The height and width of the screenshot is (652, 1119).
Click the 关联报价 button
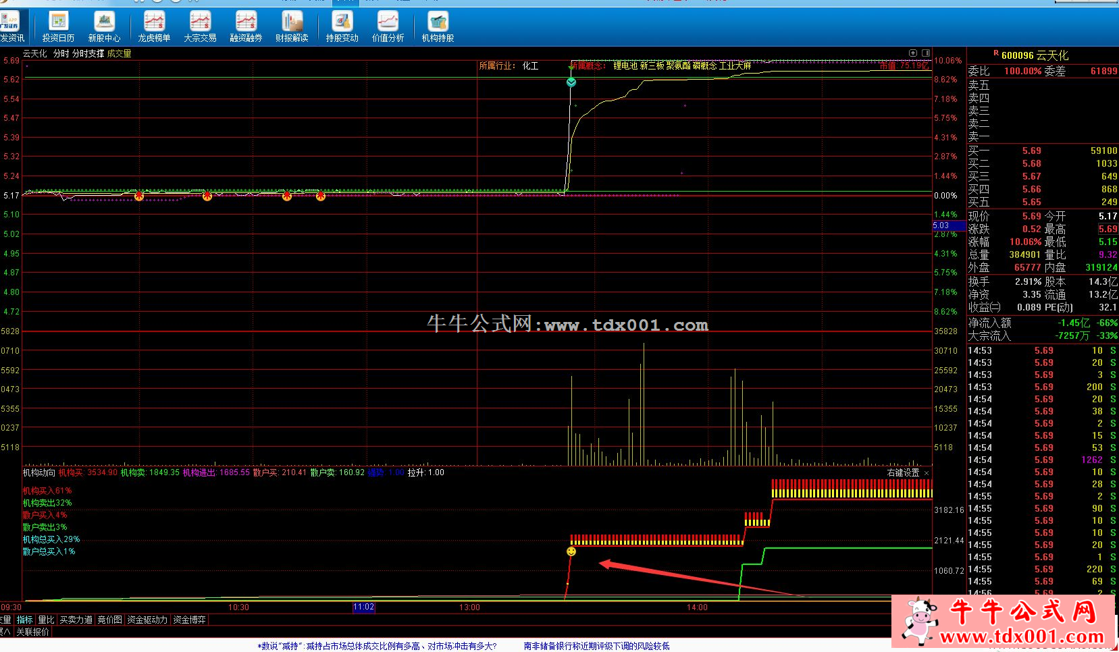coord(32,632)
